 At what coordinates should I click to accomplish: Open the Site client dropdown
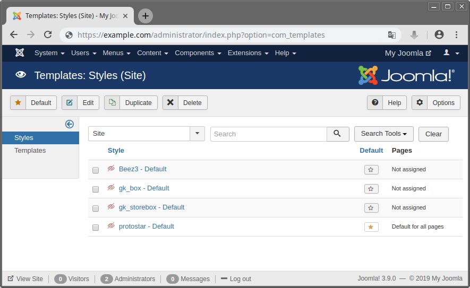(146, 134)
